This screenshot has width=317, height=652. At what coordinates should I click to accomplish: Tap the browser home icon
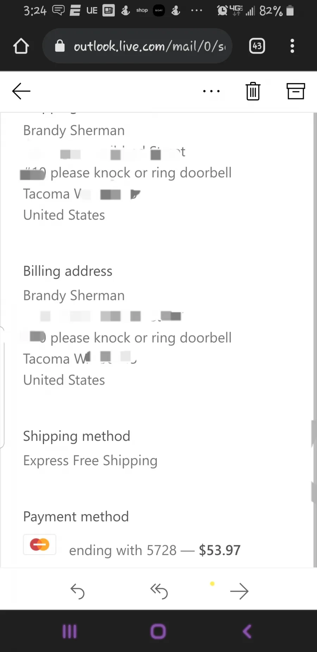coord(21,46)
